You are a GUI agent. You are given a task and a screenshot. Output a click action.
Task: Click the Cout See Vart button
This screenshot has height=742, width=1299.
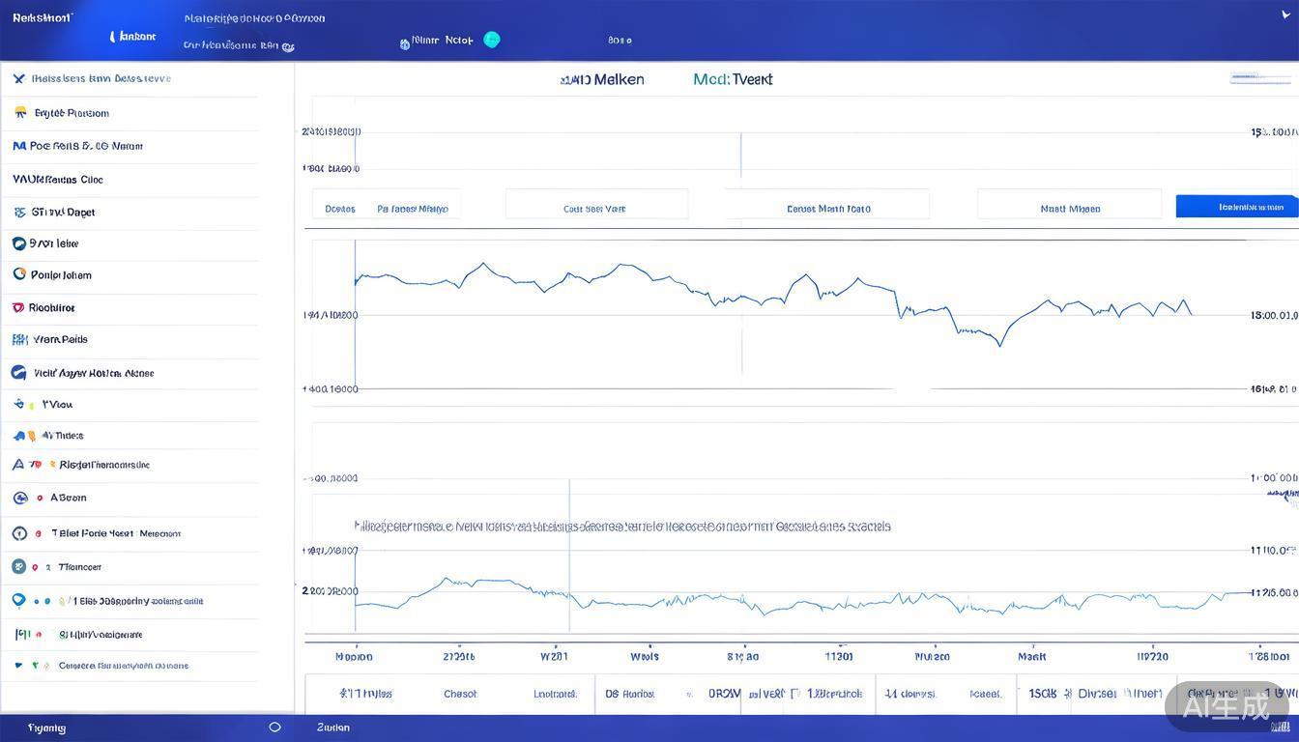595,208
